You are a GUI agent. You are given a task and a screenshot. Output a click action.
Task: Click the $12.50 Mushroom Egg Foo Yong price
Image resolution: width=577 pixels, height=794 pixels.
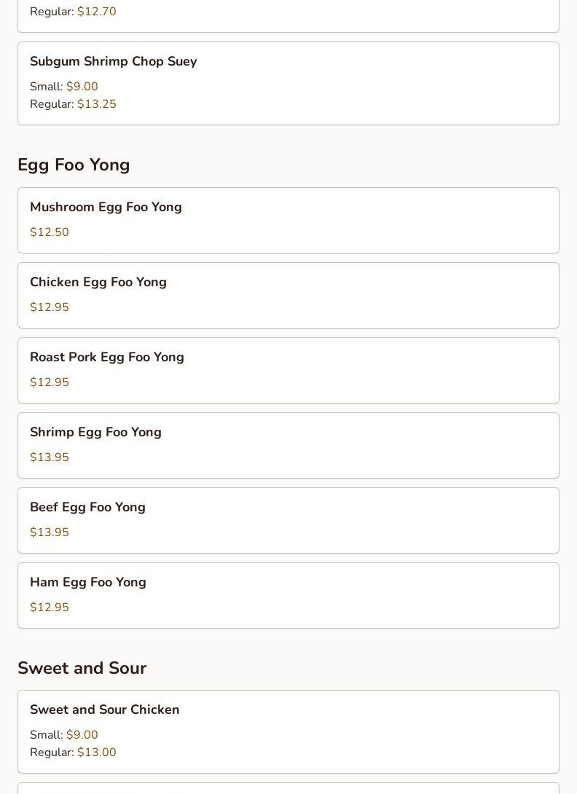[50, 232]
